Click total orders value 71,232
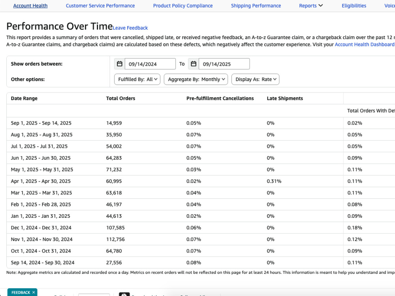Screen dimensions: 395x296 (x=114, y=170)
